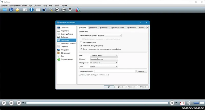Viewport: 205px width, 110px height.
Task: Select Дополнительно category in settings sidebar
Action: 67,59
